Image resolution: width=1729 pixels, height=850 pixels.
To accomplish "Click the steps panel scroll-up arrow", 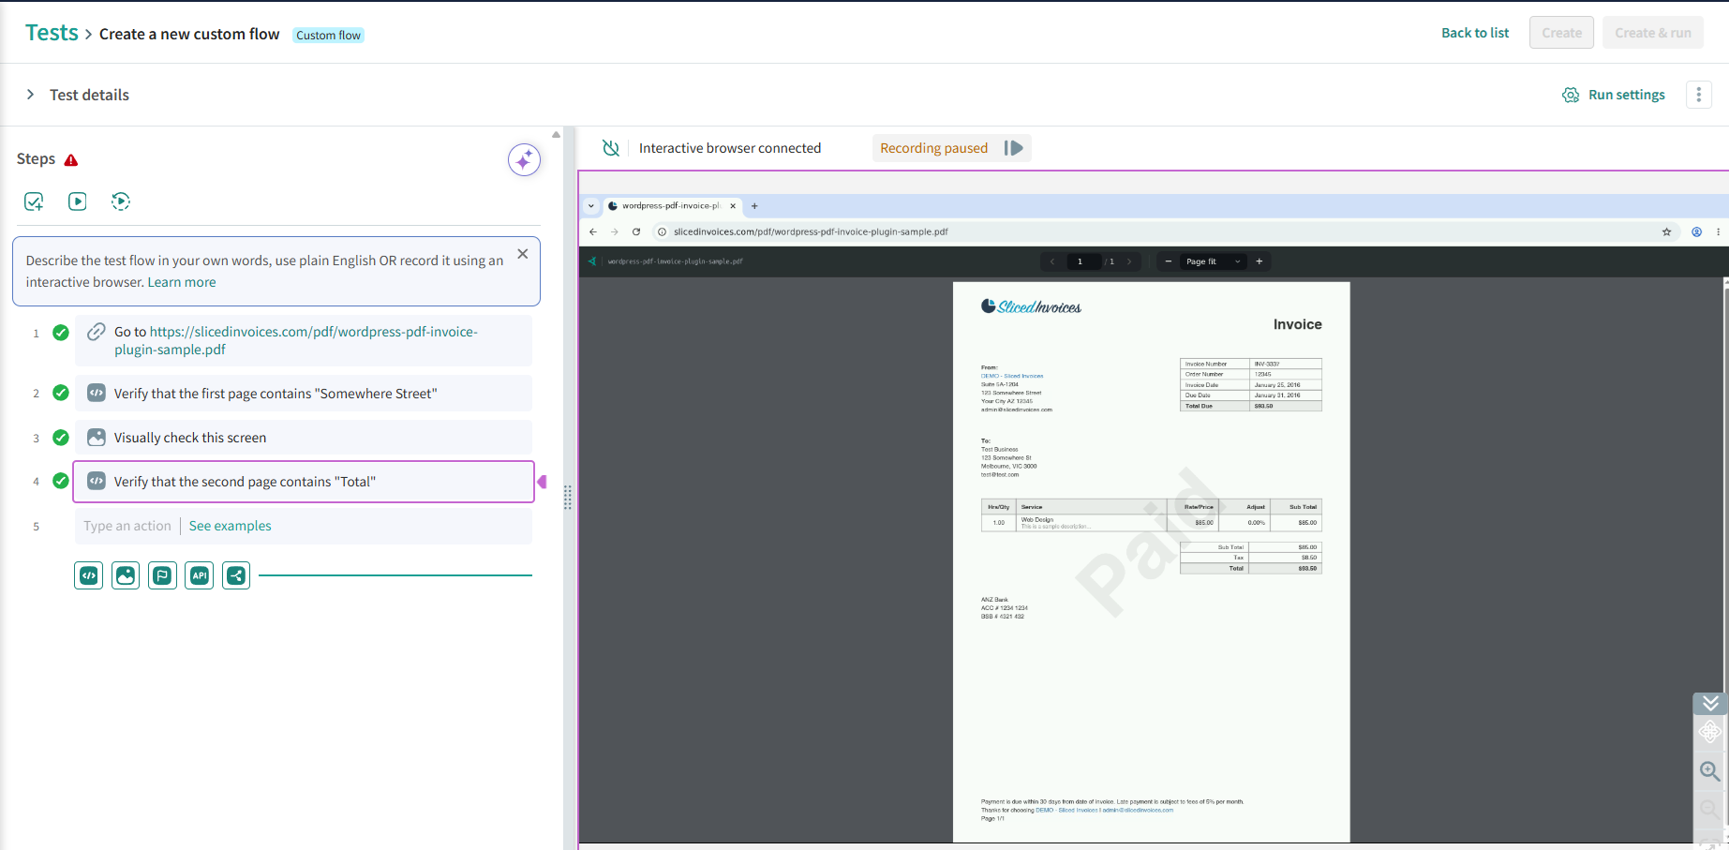I will (556, 135).
